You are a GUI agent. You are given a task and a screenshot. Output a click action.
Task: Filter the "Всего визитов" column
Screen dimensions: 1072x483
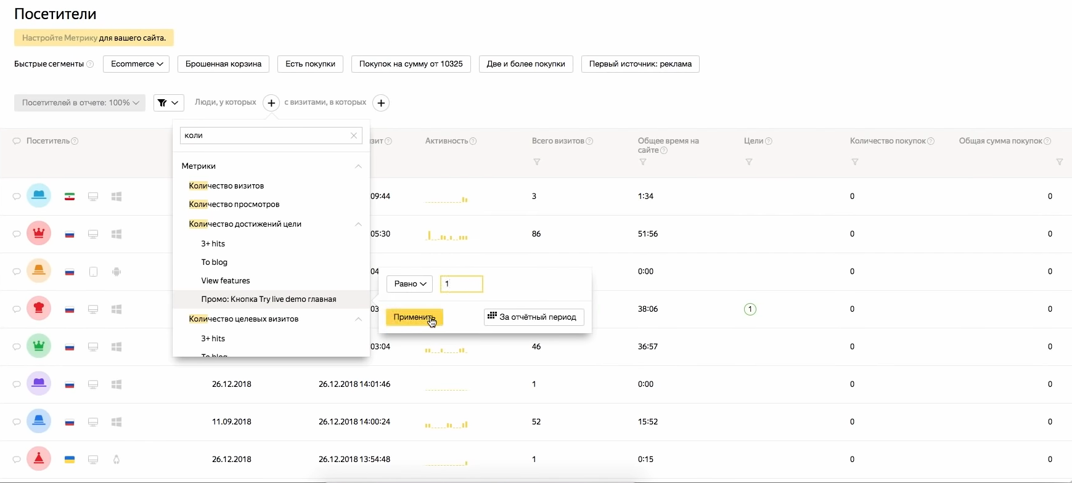pyautogui.click(x=537, y=162)
